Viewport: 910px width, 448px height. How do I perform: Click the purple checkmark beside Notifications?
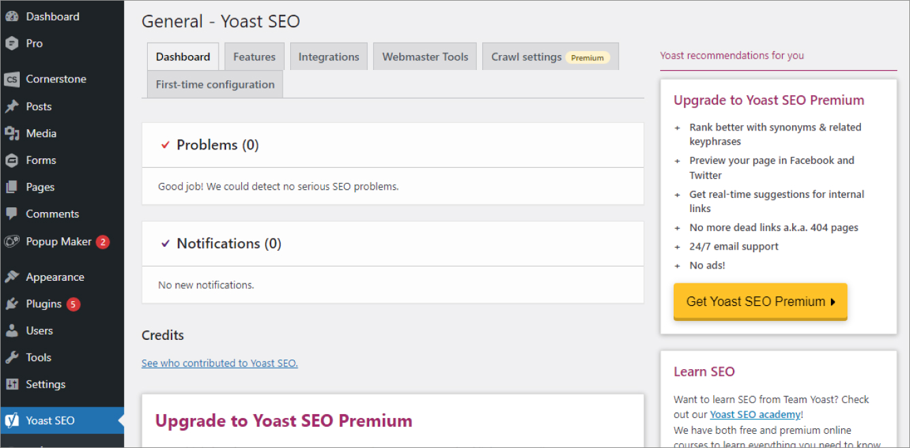[x=165, y=243]
